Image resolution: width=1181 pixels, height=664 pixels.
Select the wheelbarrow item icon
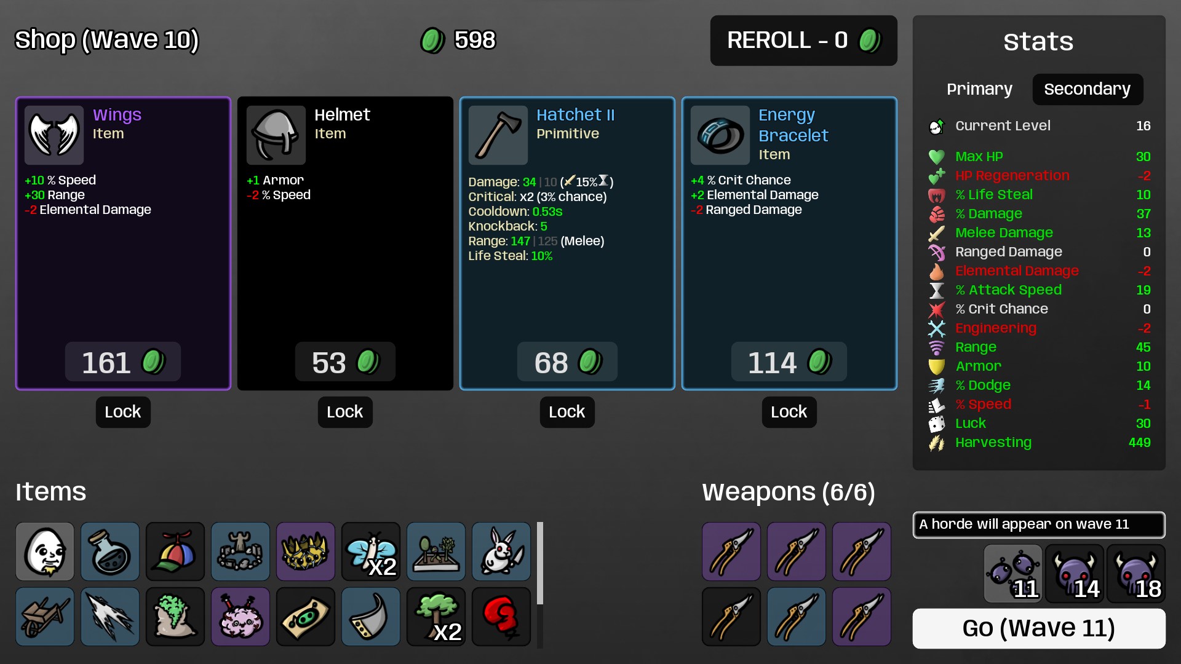point(45,617)
